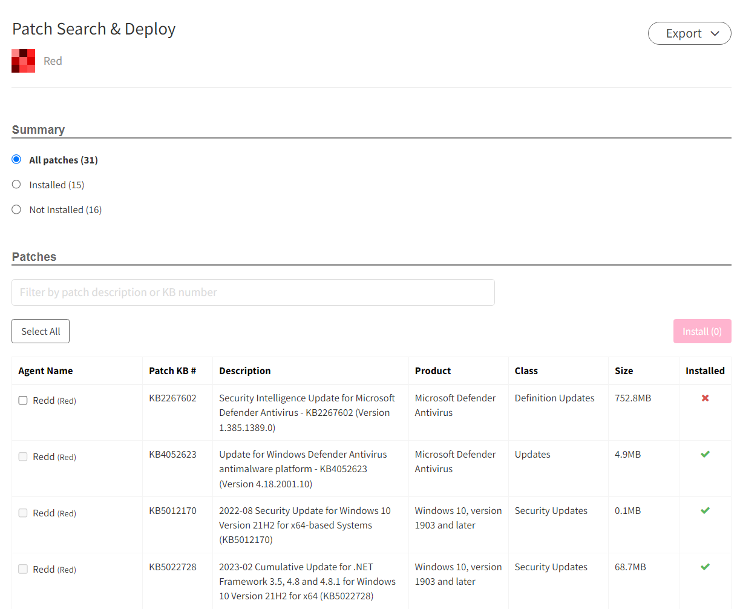
Task: Click the 2022-08 Security Update description
Action: click(x=305, y=525)
